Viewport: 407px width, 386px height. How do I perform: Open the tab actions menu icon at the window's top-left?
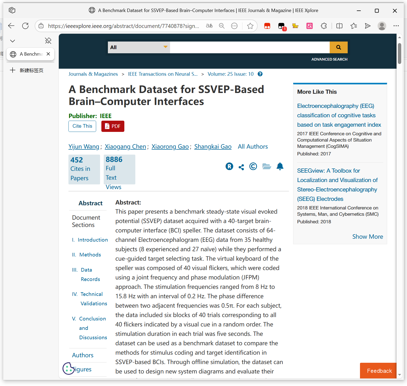click(x=12, y=10)
